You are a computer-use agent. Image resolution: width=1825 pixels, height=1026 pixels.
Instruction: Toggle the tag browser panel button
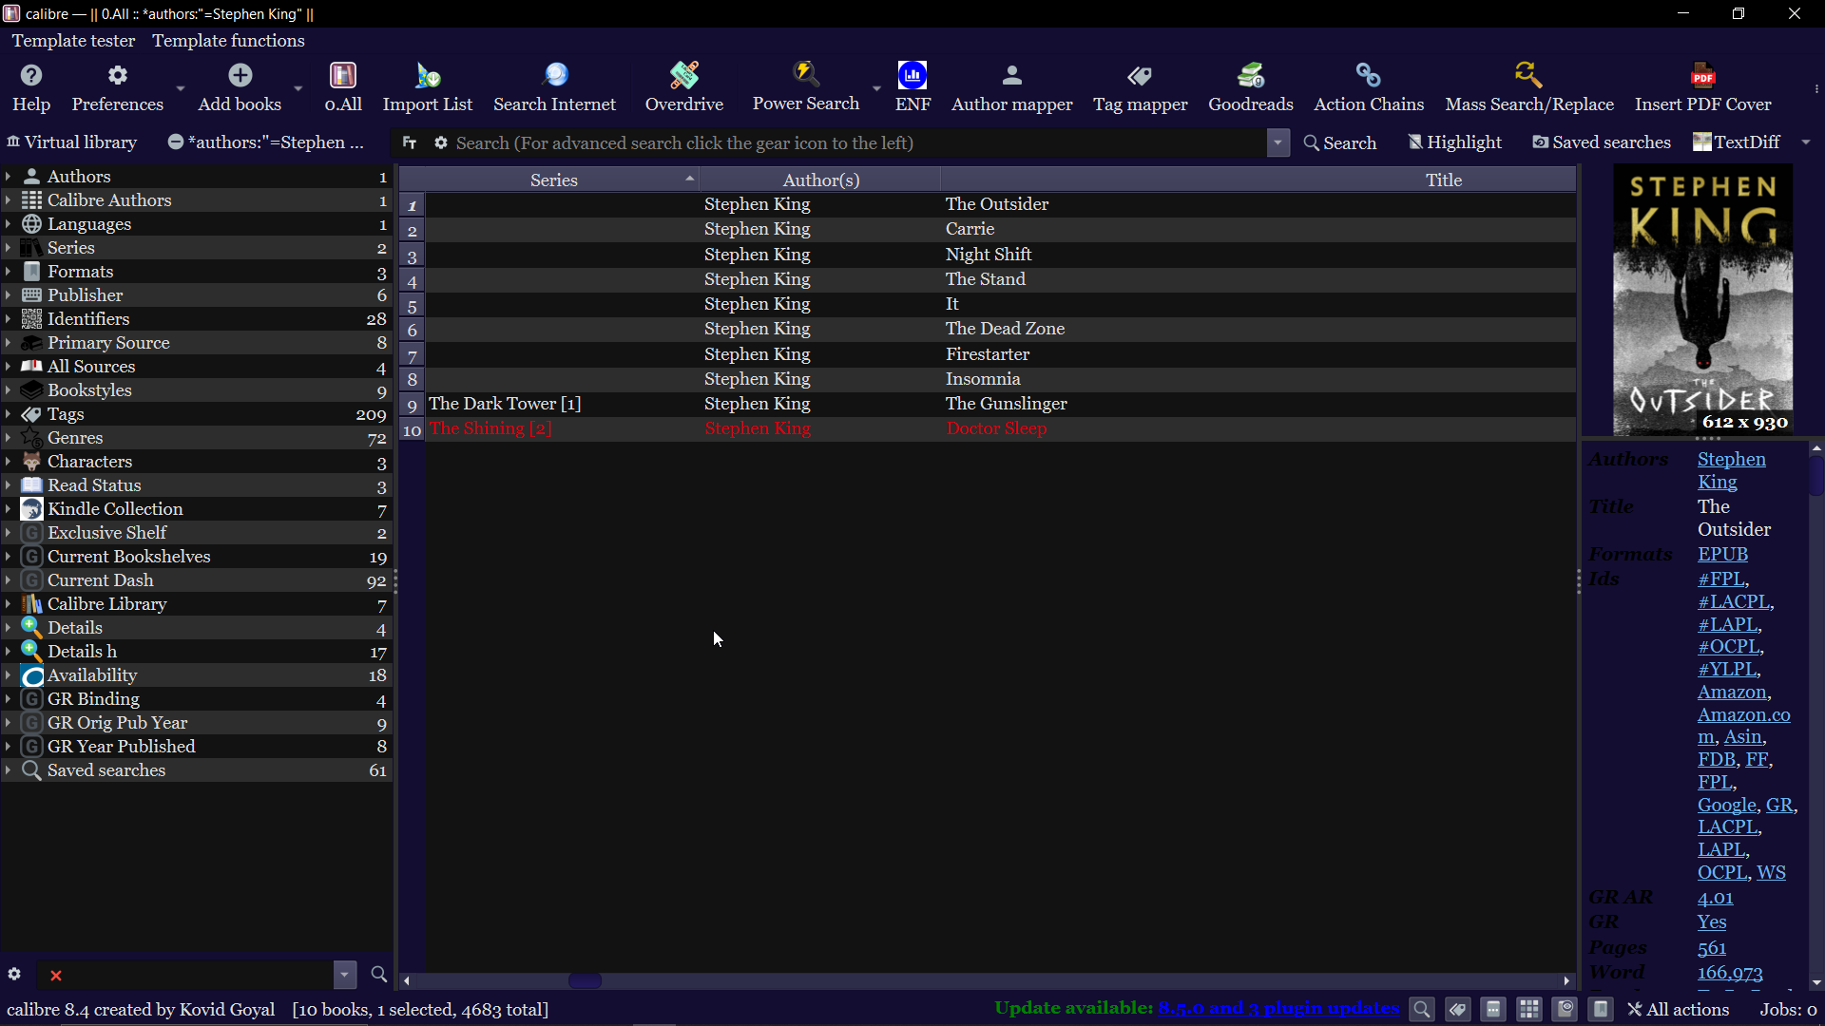pos(1457,1009)
